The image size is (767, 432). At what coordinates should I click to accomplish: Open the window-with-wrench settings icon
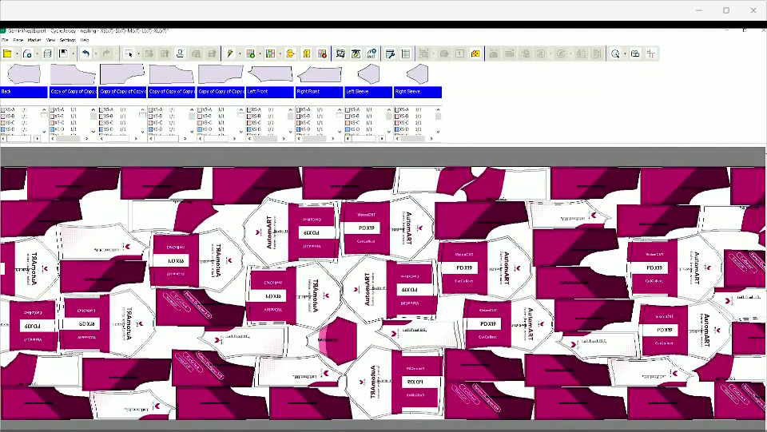(x=390, y=54)
